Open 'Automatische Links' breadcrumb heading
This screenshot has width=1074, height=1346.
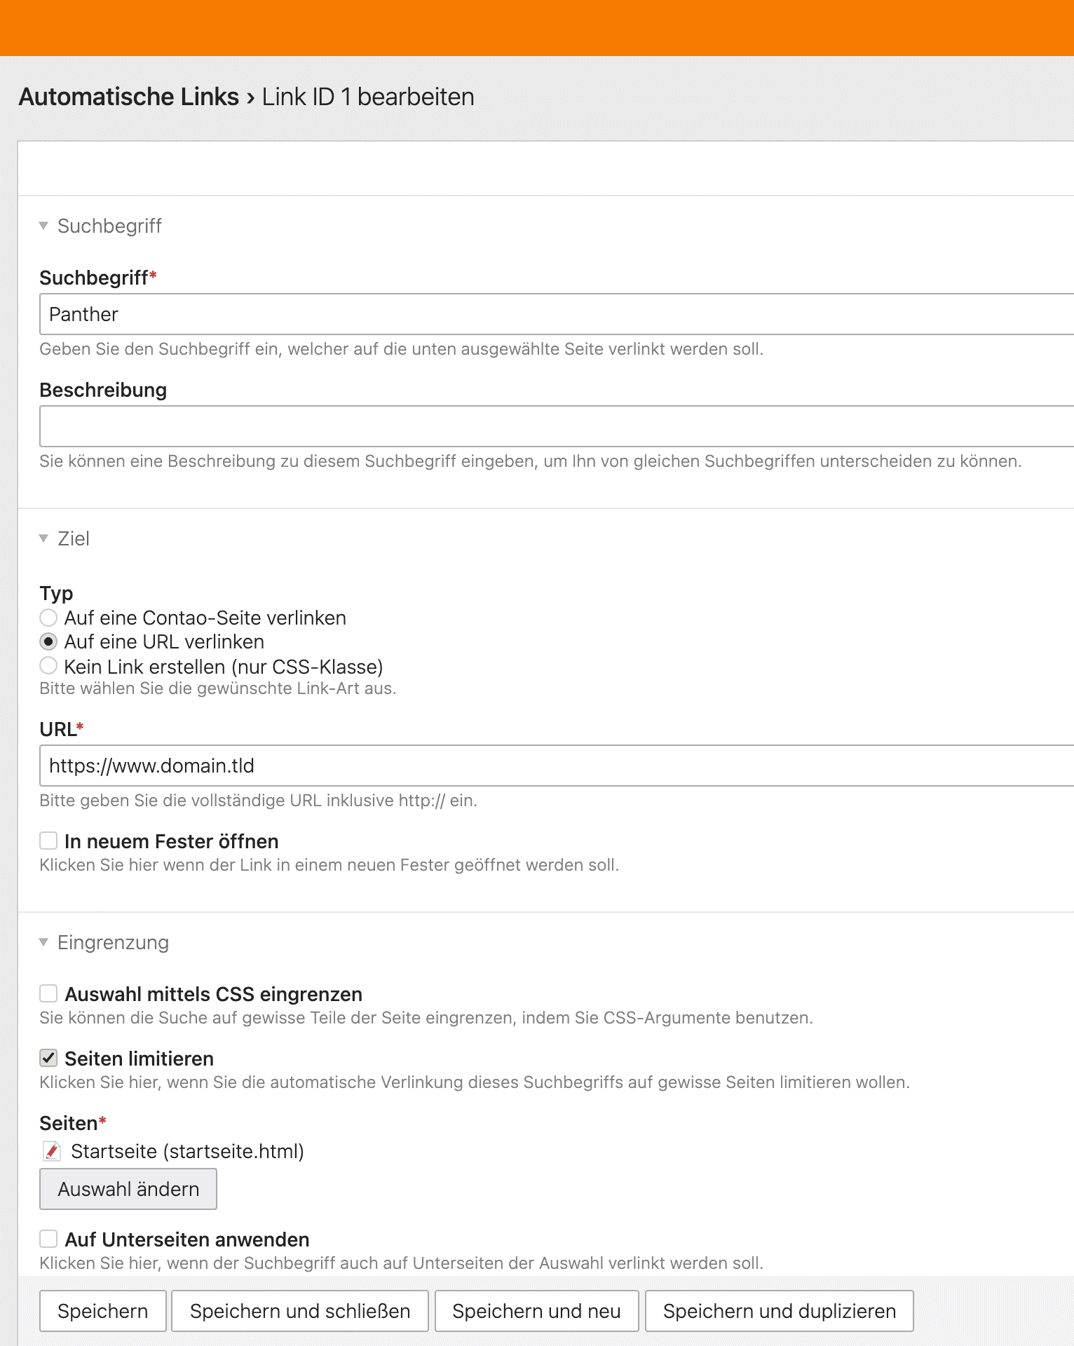point(129,97)
